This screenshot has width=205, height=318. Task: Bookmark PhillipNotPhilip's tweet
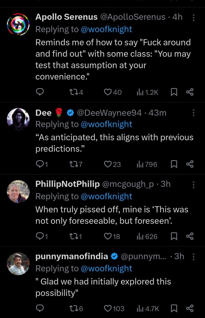click(x=174, y=237)
